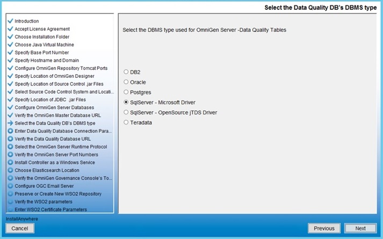Choose the Oracle DBMS option
This screenshot has height=239, width=383.
click(x=126, y=82)
